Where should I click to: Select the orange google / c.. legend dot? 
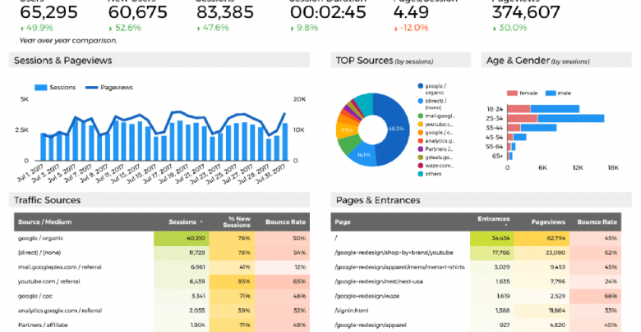[420, 133]
